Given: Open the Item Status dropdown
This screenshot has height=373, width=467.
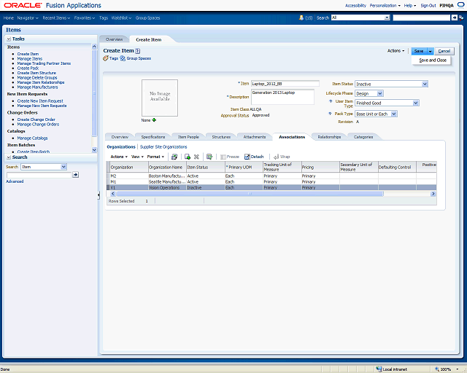Looking at the screenshot, I should click(x=424, y=84).
